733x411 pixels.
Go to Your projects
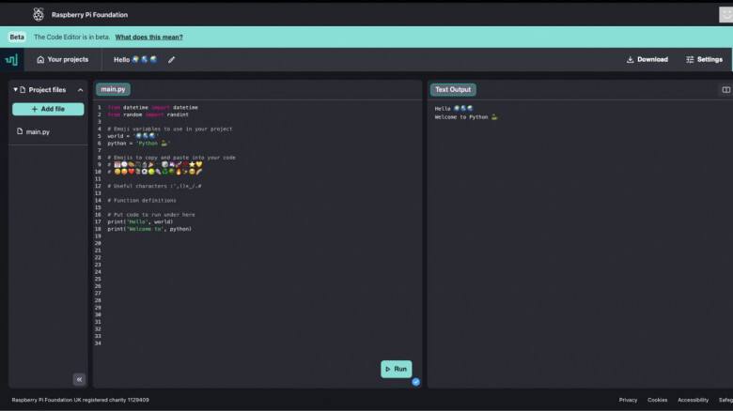point(63,60)
